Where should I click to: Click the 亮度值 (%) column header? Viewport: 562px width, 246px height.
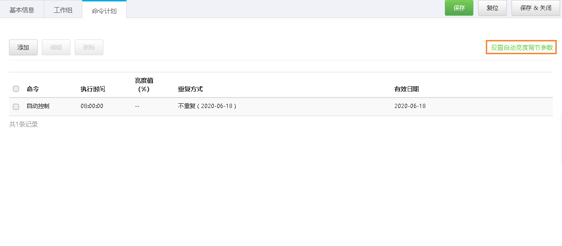[144, 85]
